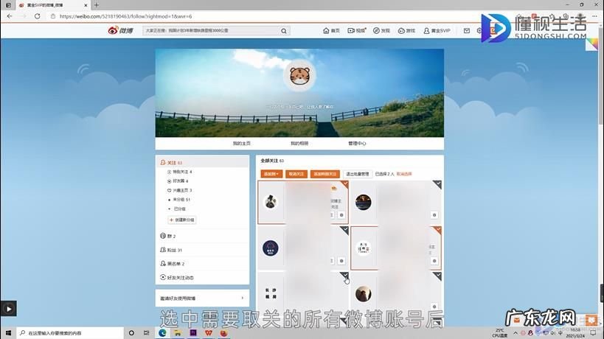Click the 取消选择 link
The width and height of the screenshot is (604, 339).
click(404, 174)
